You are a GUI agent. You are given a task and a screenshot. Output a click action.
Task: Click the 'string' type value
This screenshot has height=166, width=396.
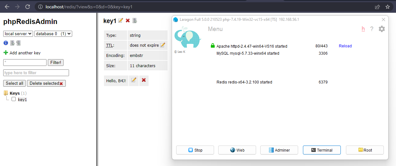point(135,35)
